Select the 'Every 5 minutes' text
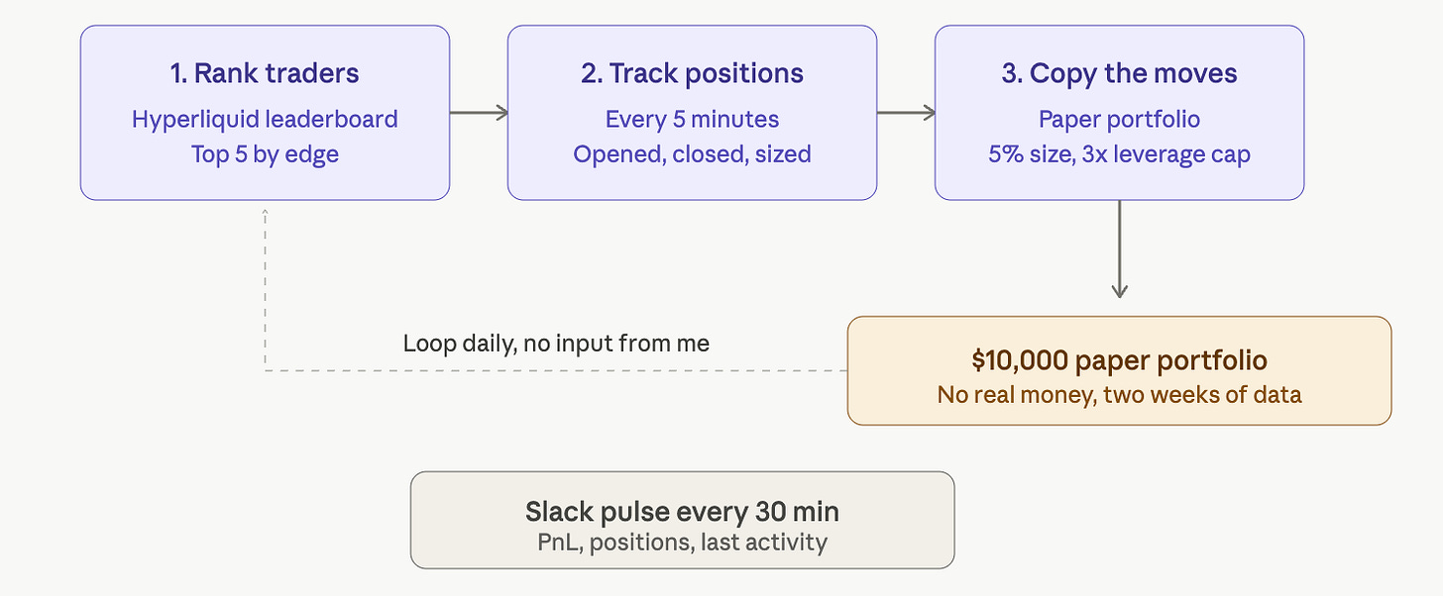Image resolution: width=1443 pixels, height=596 pixels. click(x=692, y=120)
